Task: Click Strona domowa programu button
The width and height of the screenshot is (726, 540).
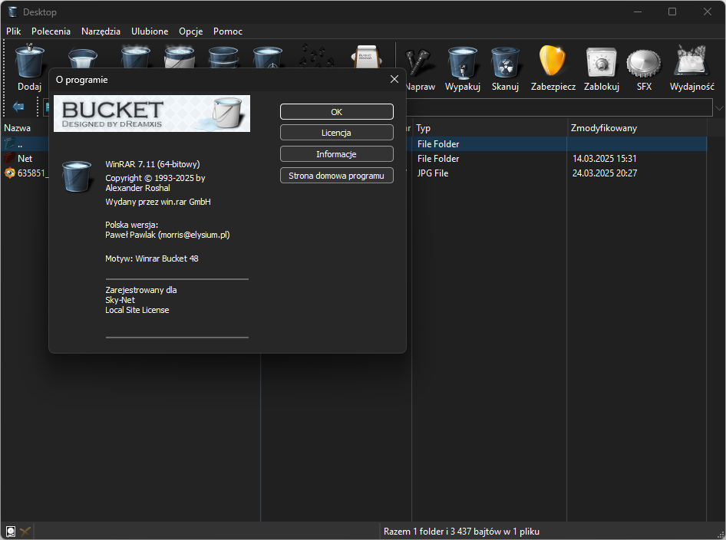Action: 337,176
